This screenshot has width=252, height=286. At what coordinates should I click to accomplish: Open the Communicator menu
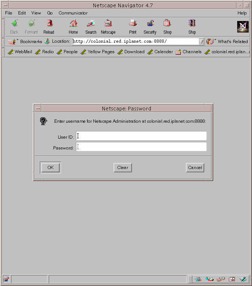coord(73,13)
